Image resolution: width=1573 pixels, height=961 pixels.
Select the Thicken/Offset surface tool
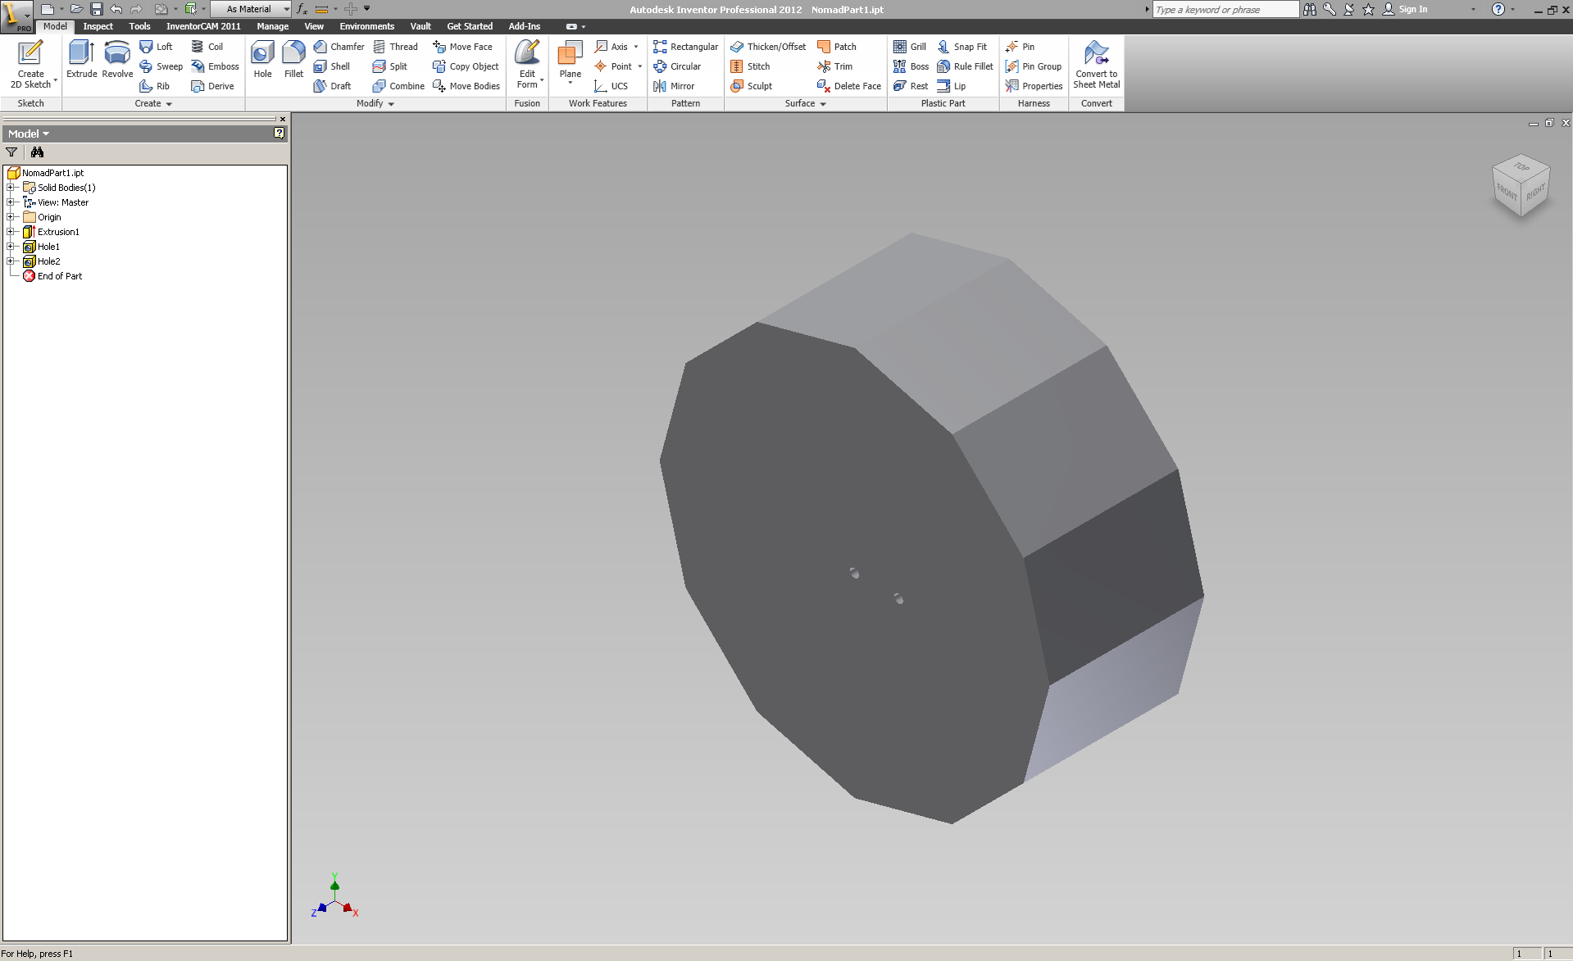pos(768,47)
